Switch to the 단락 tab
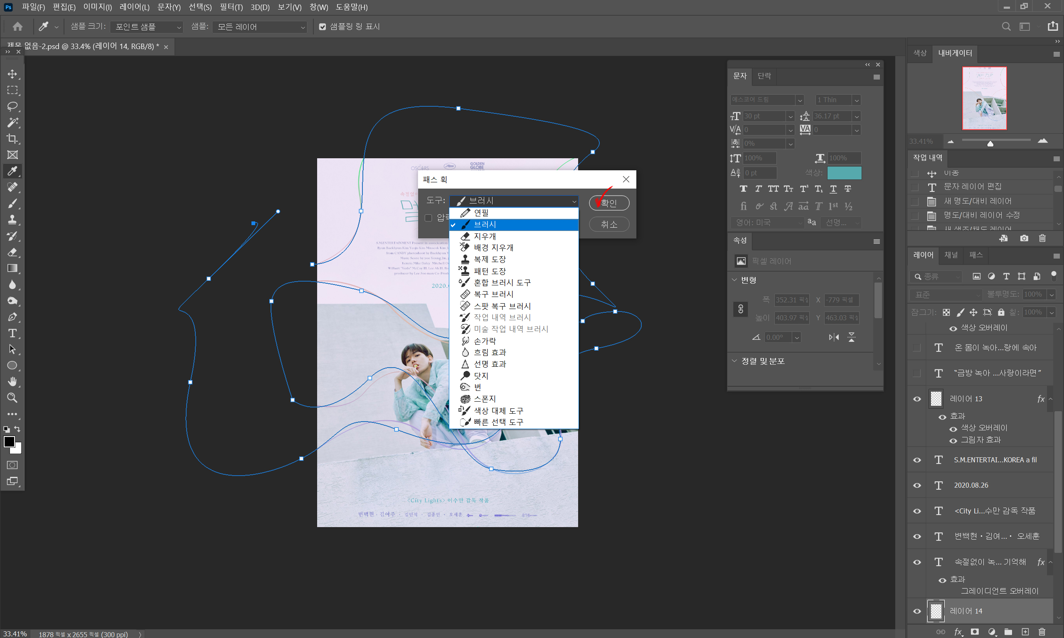 [764, 76]
